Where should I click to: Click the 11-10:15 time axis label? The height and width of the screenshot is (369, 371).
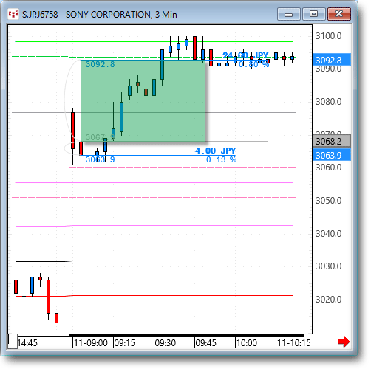tap(294, 342)
